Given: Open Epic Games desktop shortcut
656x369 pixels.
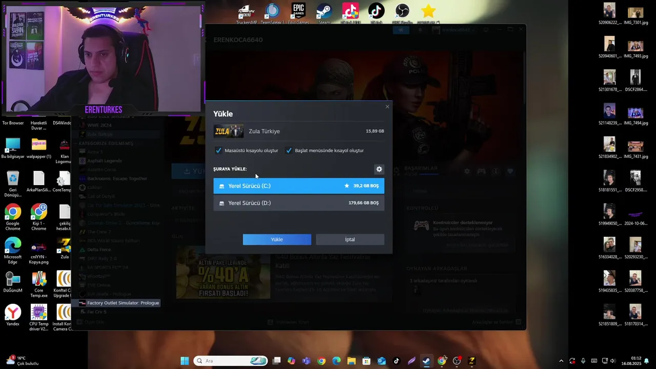Looking at the screenshot, I should [298, 14].
